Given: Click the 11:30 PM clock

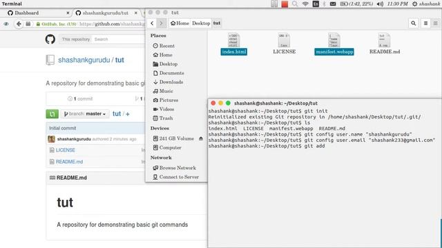Looking at the screenshot, I should [x=397, y=3].
